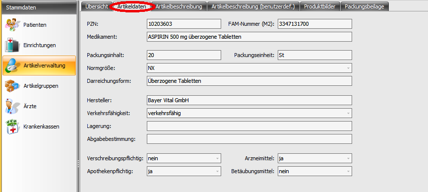Click the Packungseinheit field
This screenshot has height=192, width=428.
[x=315, y=55]
